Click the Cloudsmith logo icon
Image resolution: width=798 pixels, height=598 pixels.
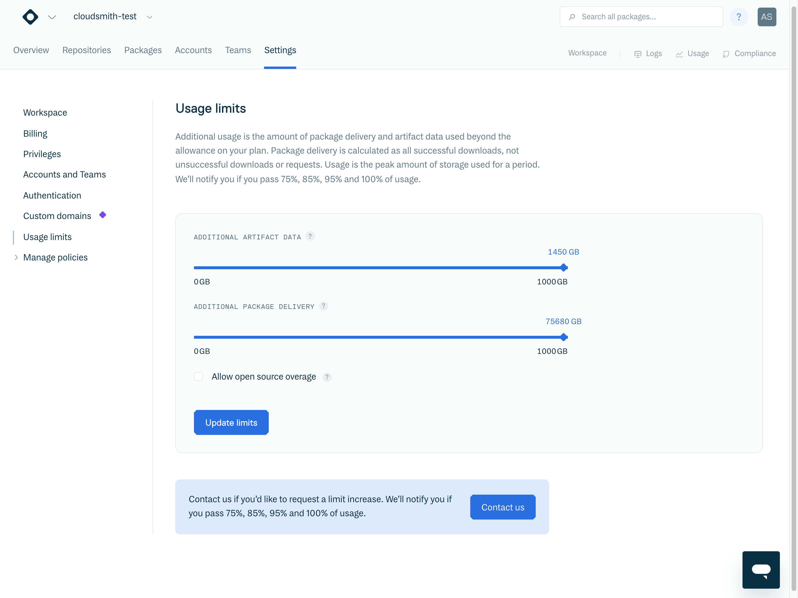[30, 17]
